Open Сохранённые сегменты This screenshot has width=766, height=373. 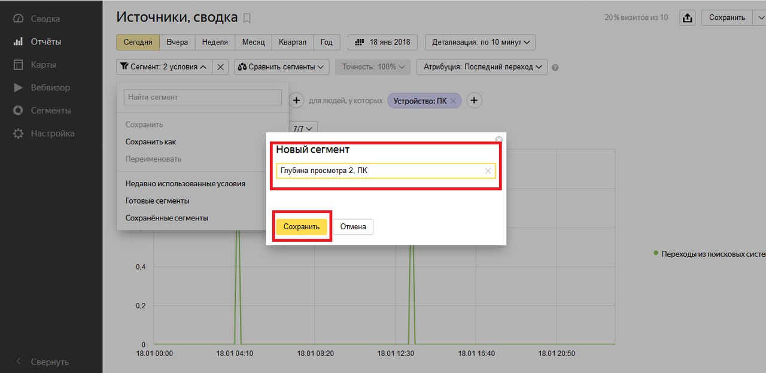167,219
